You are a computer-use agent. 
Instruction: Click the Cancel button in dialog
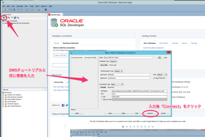tap(163, 113)
